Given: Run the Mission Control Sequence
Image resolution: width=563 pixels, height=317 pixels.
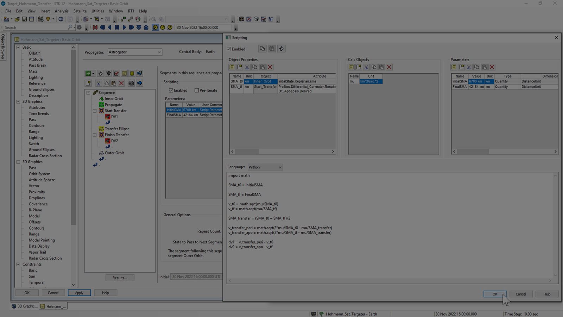Looking at the screenshot, I should (88, 73).
